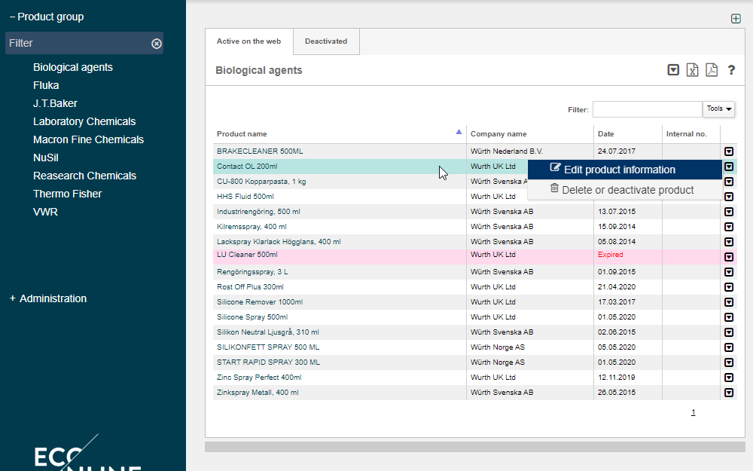The width and height of the screenshot is (753, 471).
Task: Open row menu for Zinc Spray Perfect 400ml
Action: pos(728,378)
